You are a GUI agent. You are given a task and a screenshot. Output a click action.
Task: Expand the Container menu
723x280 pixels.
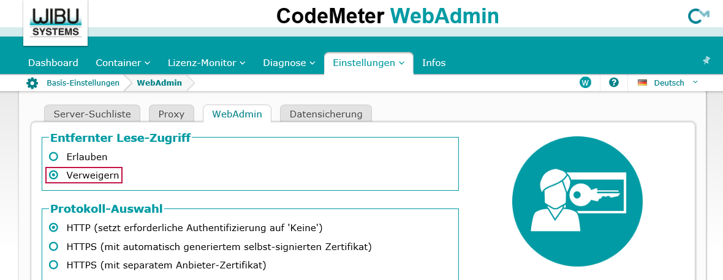tap(123, 62)
